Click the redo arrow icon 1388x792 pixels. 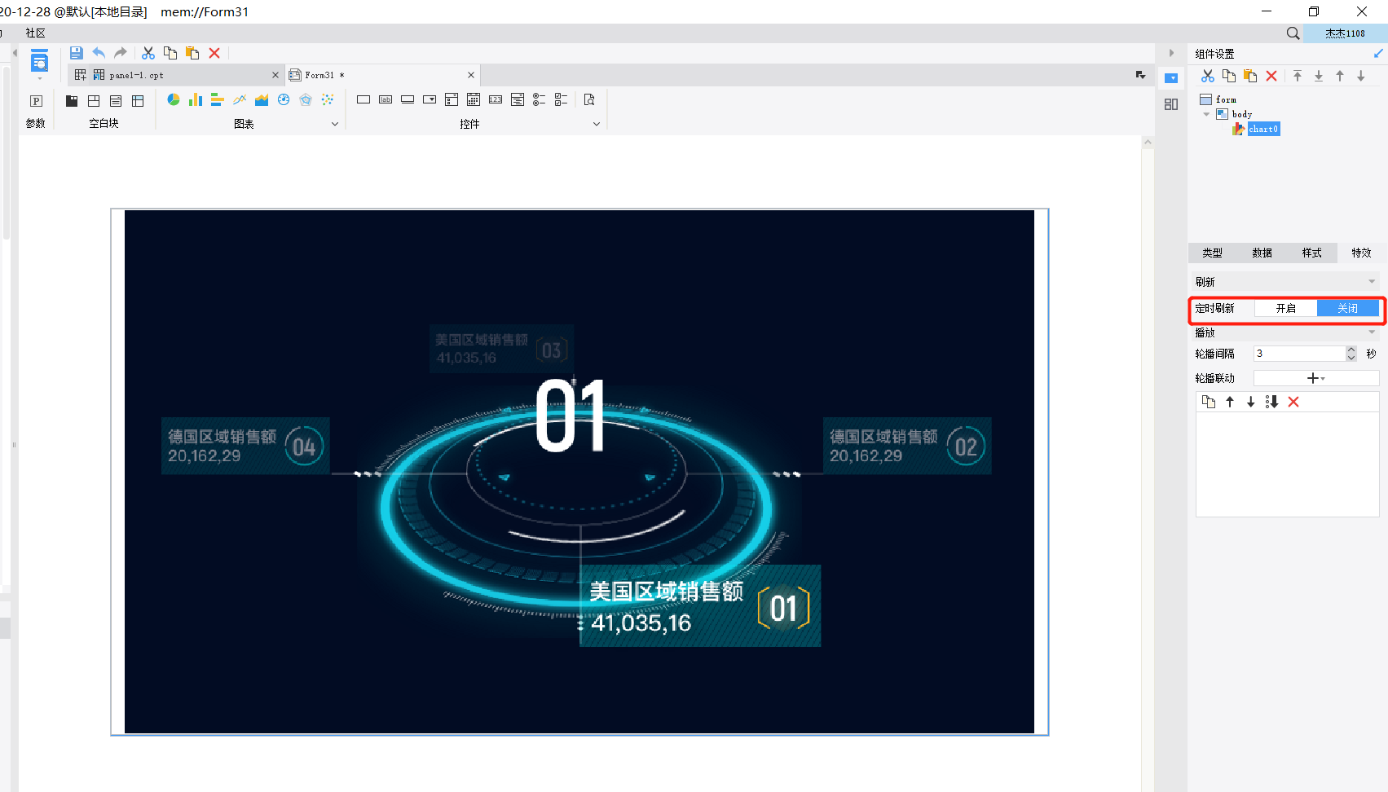(x=121, y=53)
